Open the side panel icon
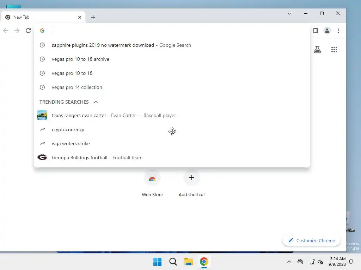This screenshot has width=361, height=270. [316, 31]
